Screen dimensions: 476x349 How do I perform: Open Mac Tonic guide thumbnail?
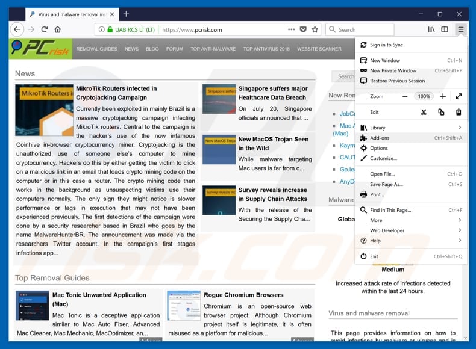tap(32, 305)
